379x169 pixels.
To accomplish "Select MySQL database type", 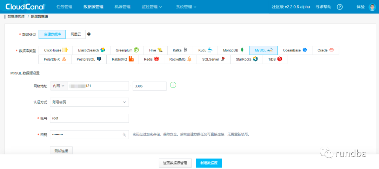I will point(264,50).
